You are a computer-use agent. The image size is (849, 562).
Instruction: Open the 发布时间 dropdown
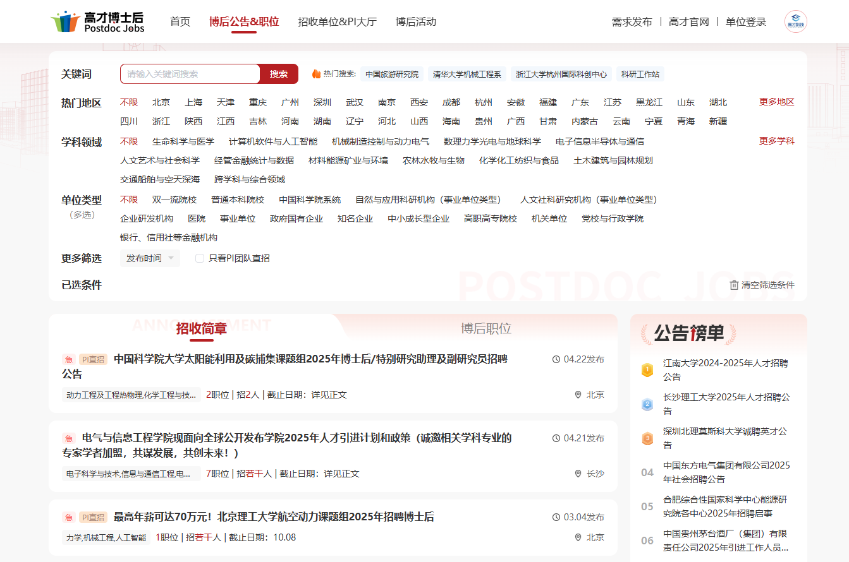[150, 258]
